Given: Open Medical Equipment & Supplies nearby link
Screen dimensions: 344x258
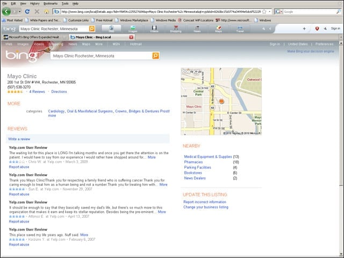Looking at the screenshot, I should (208, 156).
